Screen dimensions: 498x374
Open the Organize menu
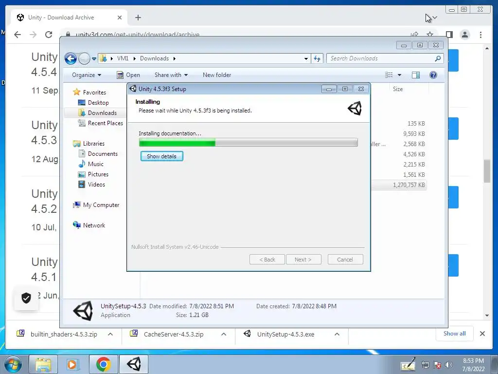[x=87, y=75]
